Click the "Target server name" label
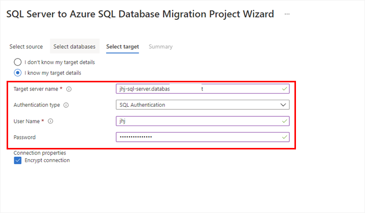The image size is (365, 213). 36,89
